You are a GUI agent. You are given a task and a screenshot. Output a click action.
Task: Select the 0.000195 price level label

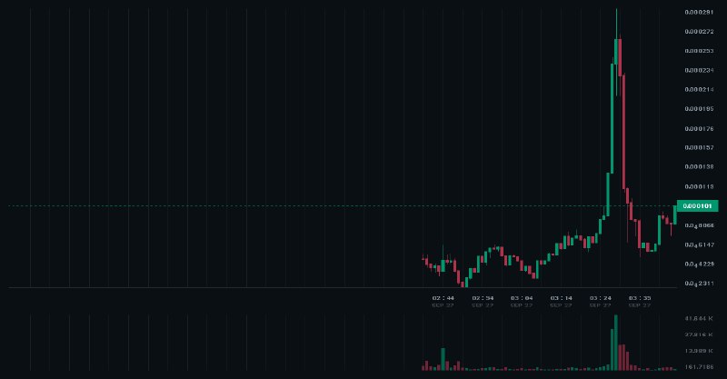[x=699, y=108]
